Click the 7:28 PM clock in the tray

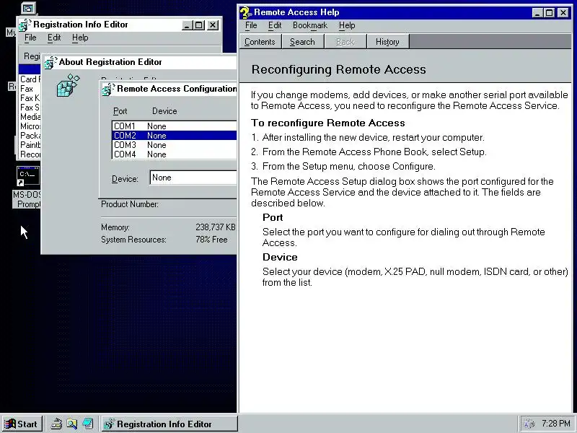[555, 424]
